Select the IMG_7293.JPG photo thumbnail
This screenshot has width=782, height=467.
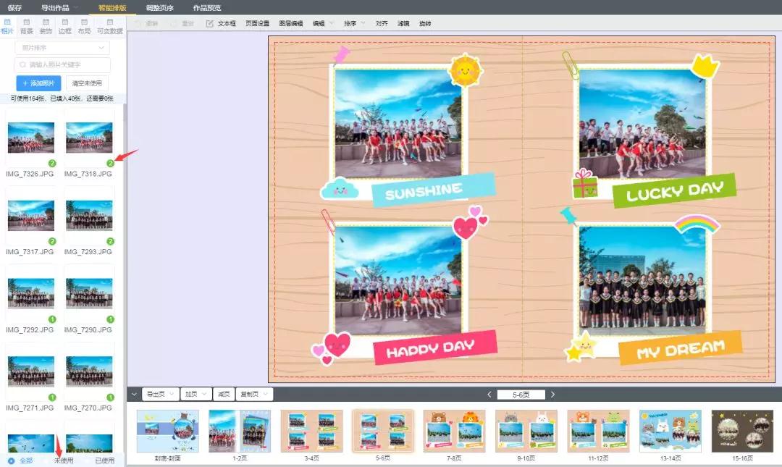click(89, 216)
